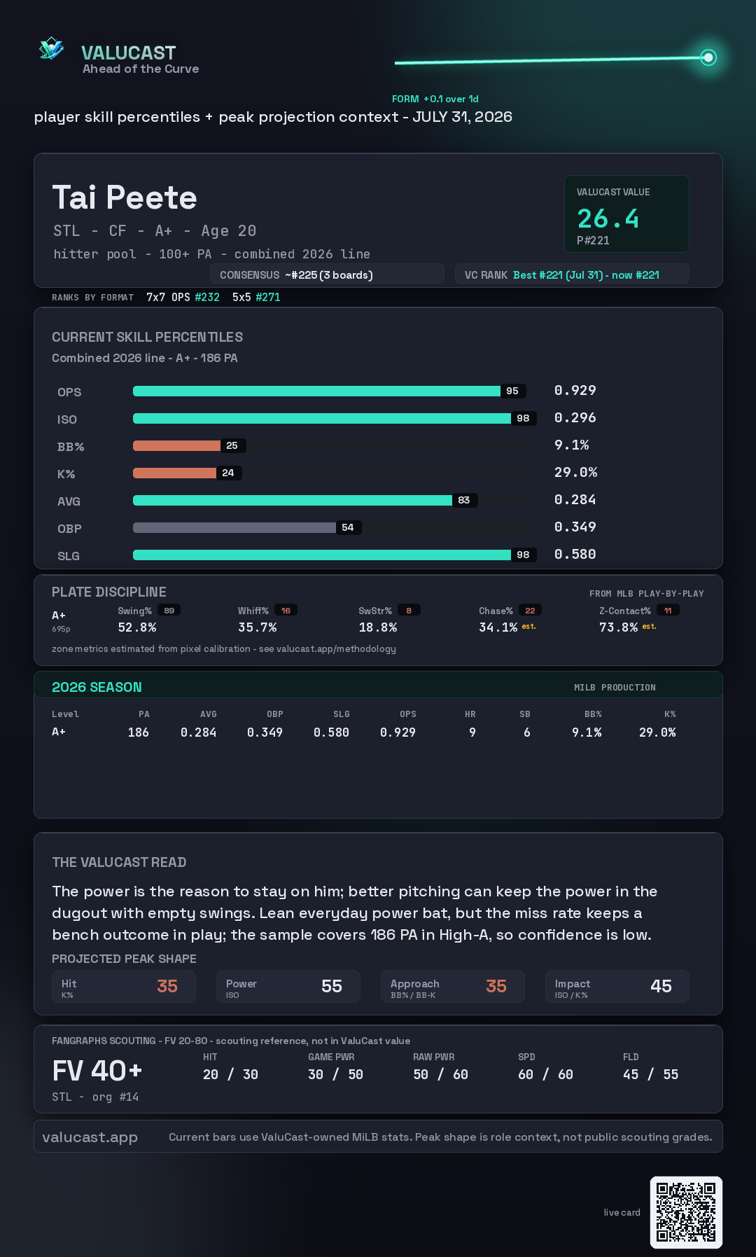Select the ValuCast Value 26.4 box

(x=626, y=214)
